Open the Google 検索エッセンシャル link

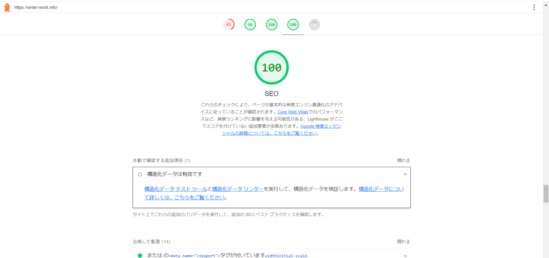[x=320, y=126]
